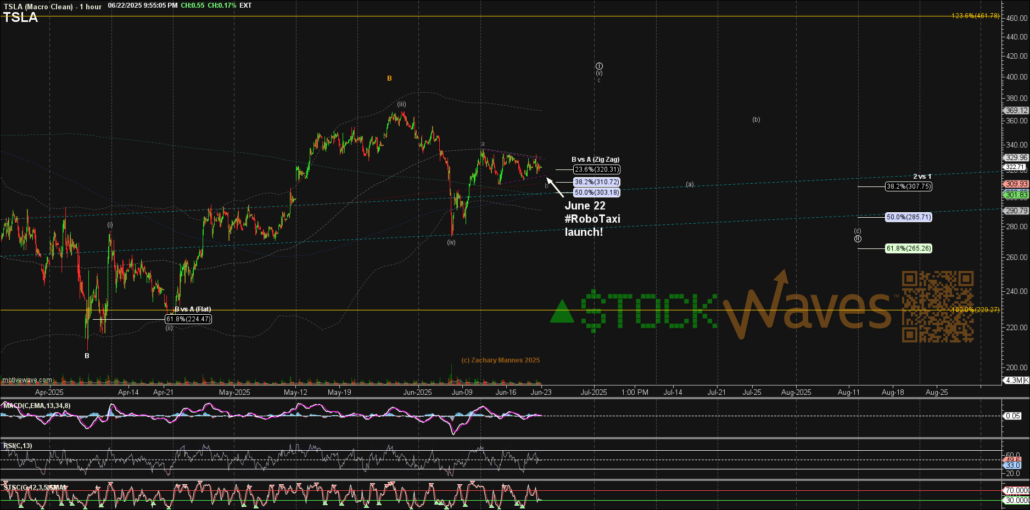Select the 50.0%(303.18) retracement label
This screenshot has width=1030, height=510.
click(597, 192)
